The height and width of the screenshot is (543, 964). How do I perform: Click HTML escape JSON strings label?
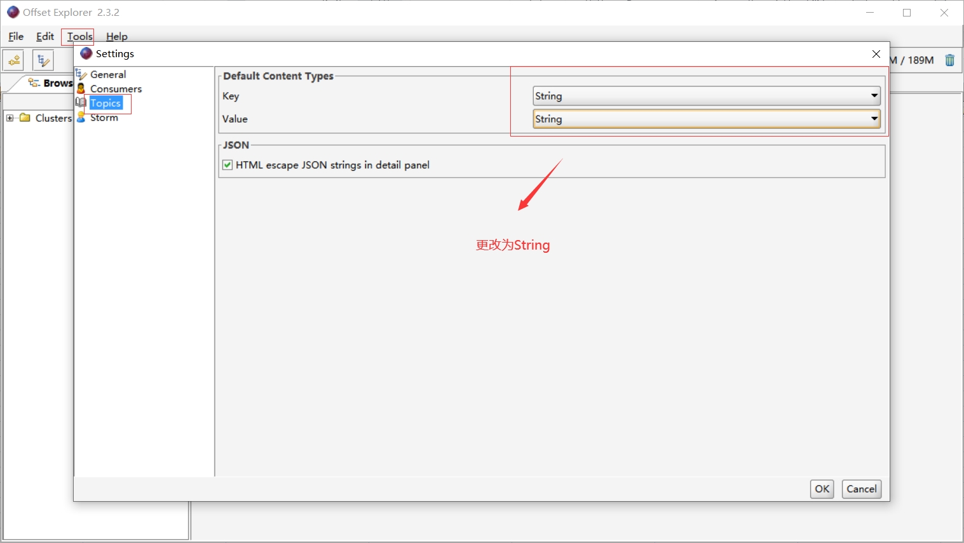coord(332,165)
